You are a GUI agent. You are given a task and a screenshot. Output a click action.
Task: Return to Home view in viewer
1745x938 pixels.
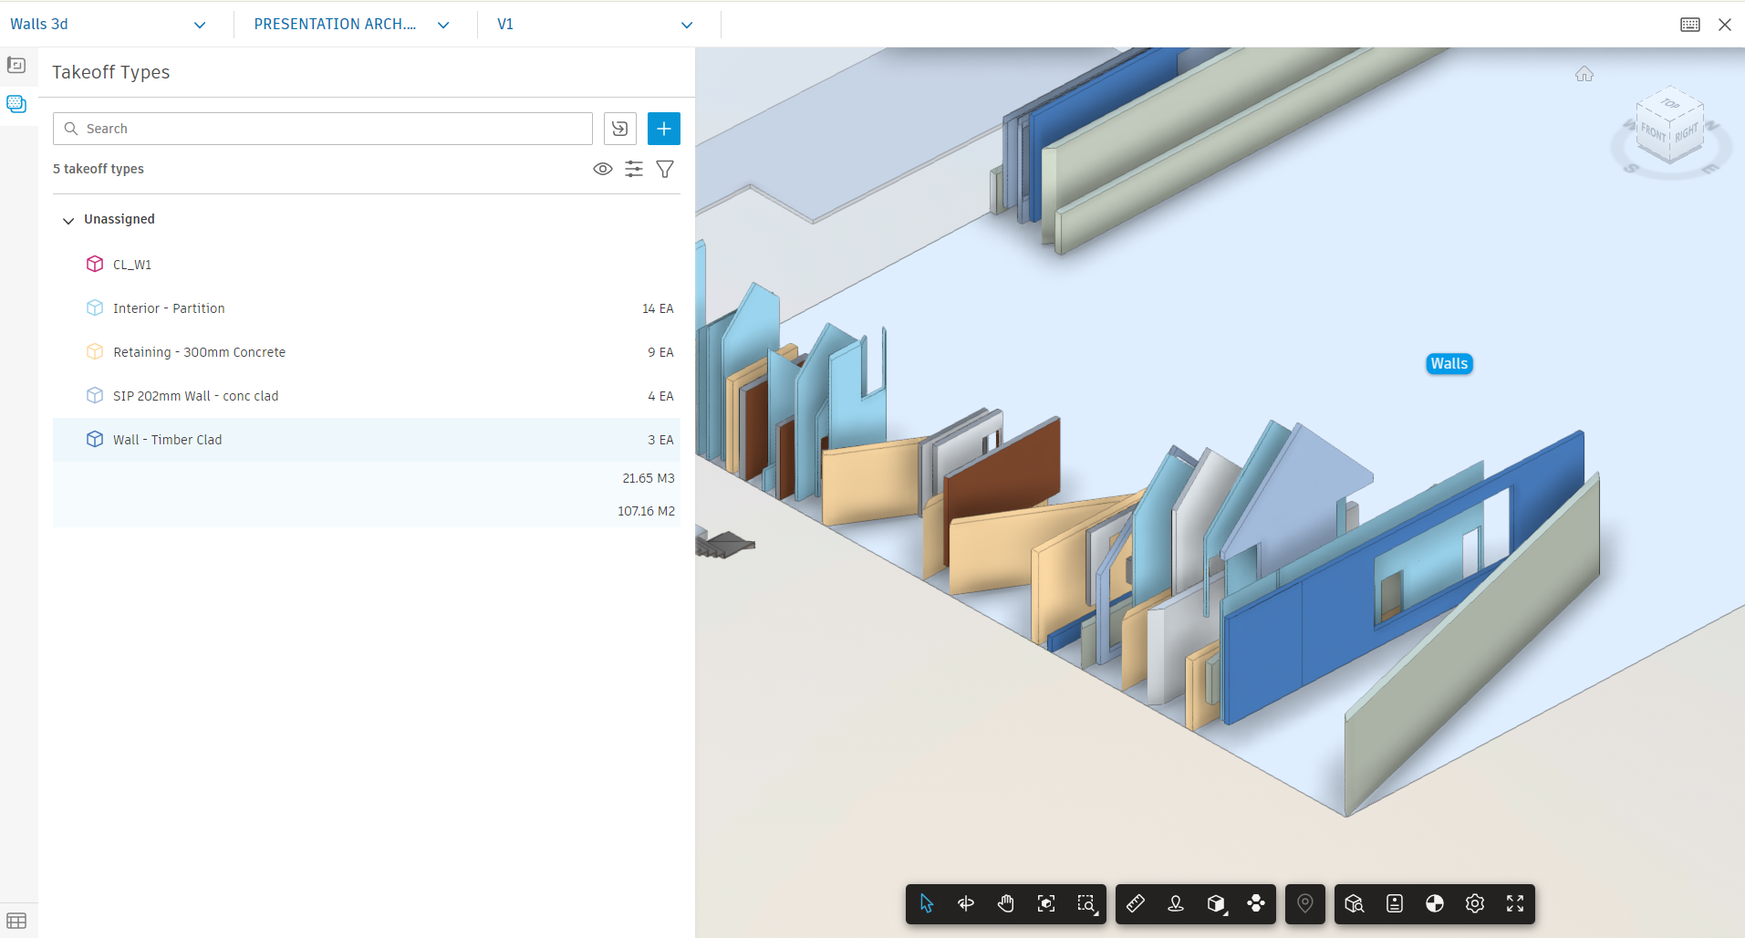coord(1584,74)
